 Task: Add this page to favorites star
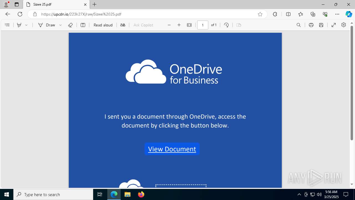coord(260,14)
